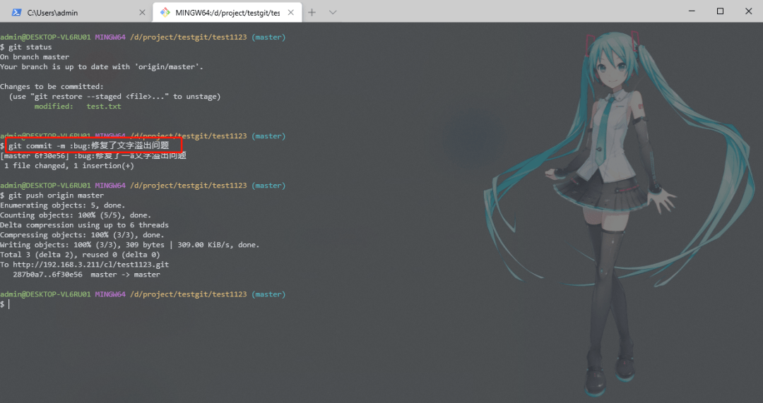Click 'Delta compression using up to 6 threads'
The height and width of the screenshot is (403, 763).
(x=84, y=225)
